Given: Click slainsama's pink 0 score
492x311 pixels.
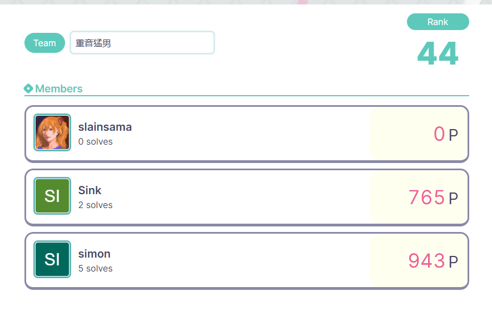Looking at the screenshot, I should pos(439,134).
